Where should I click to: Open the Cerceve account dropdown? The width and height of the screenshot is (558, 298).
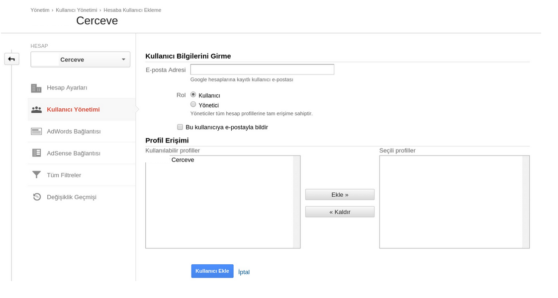click(81, 60)
